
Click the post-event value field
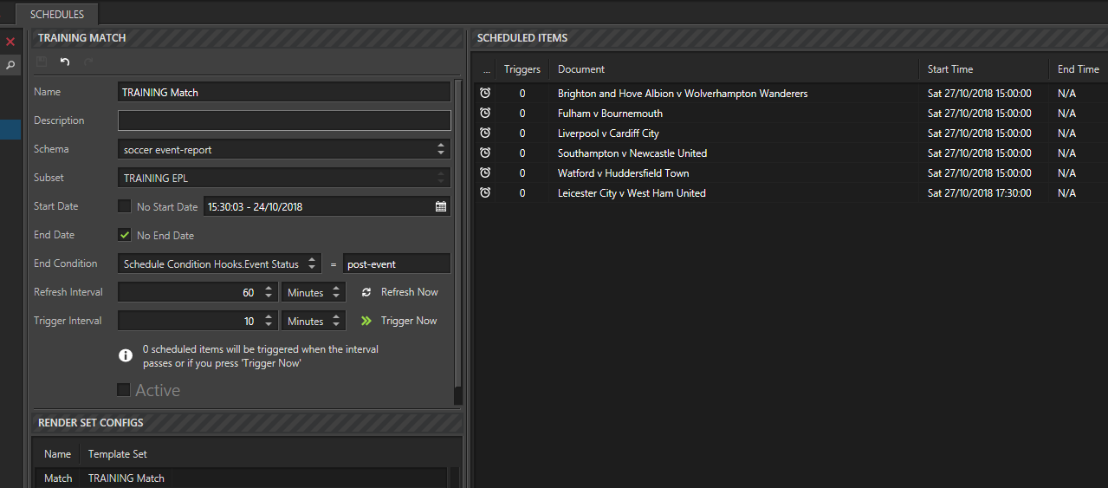397,264
